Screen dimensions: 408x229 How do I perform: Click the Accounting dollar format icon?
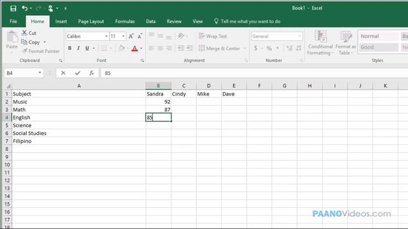[256, 48]
